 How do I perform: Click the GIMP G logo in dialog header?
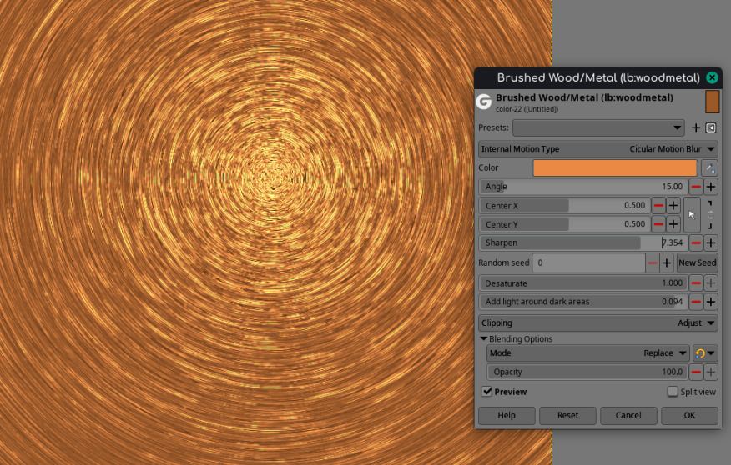(484, 102)
